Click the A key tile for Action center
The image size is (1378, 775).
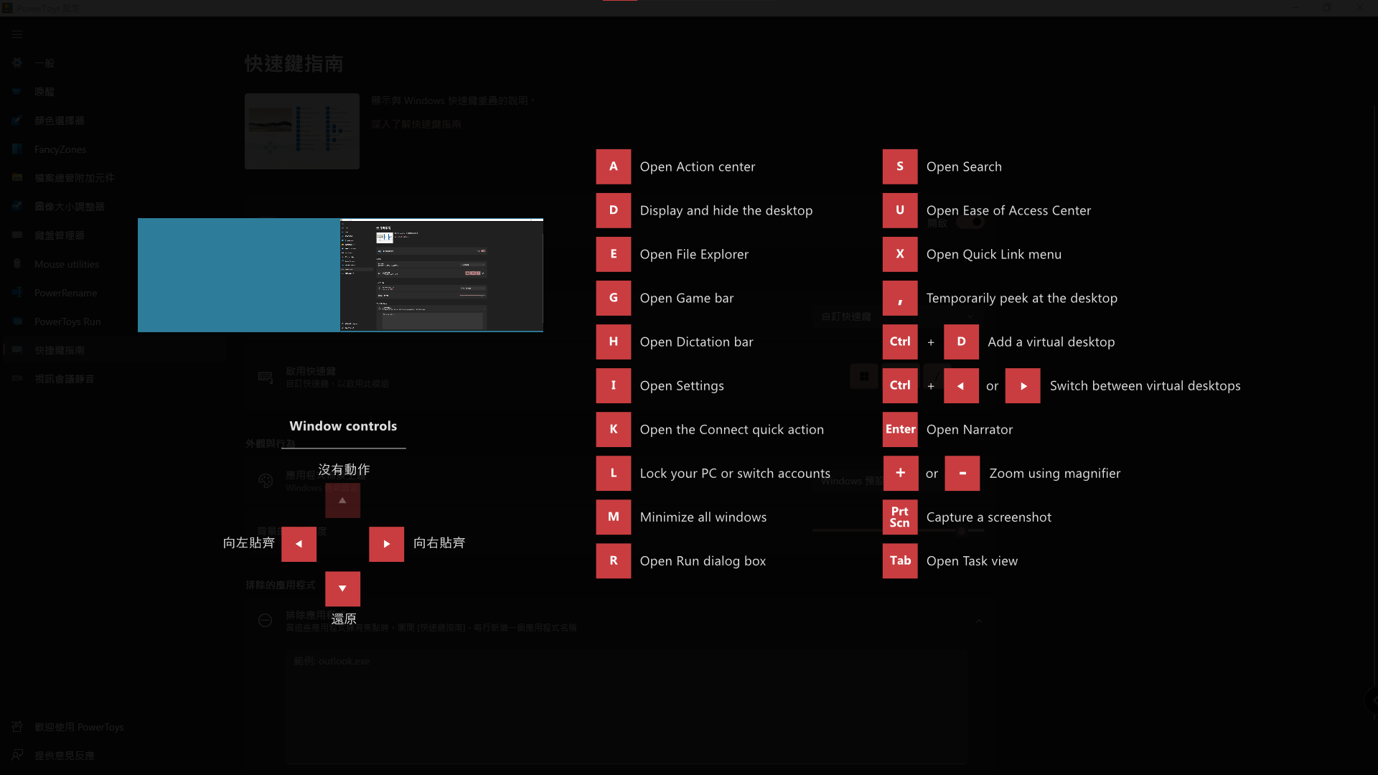[x=613, y=166]
